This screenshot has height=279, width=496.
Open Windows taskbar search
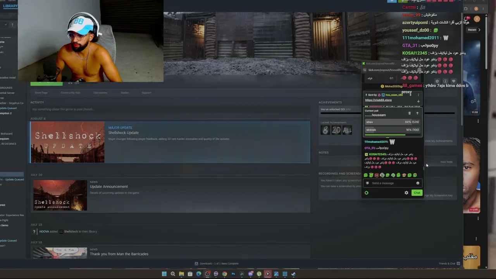click(173, 274)
